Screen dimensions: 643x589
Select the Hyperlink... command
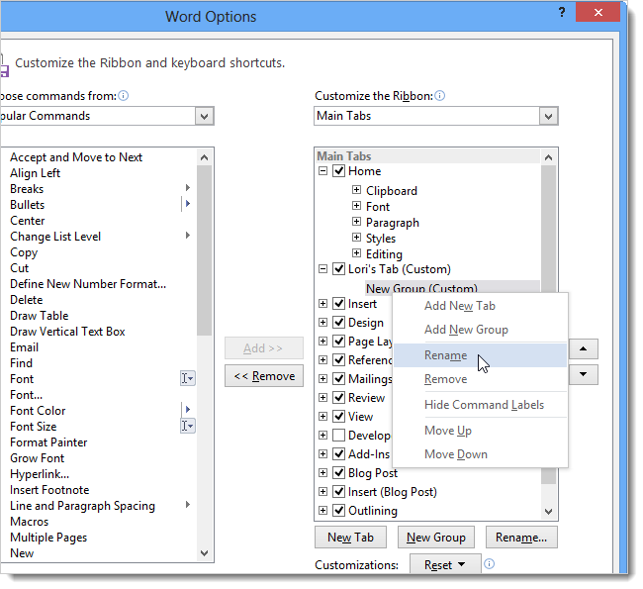[x=40, y=474]
